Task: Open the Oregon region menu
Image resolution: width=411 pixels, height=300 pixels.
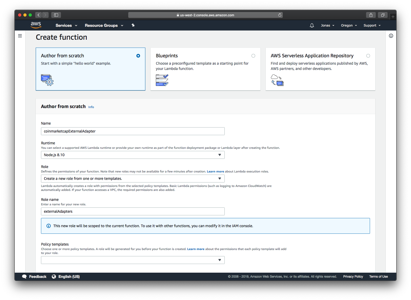Action: (x=349, y=26)
